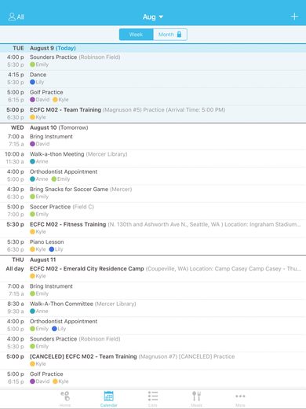Screen dimensions: 306x409
Task: Click the 8:30 a time of Walk-A-Thon Committee
Action: pyautogui.click(x=16, y=304)
